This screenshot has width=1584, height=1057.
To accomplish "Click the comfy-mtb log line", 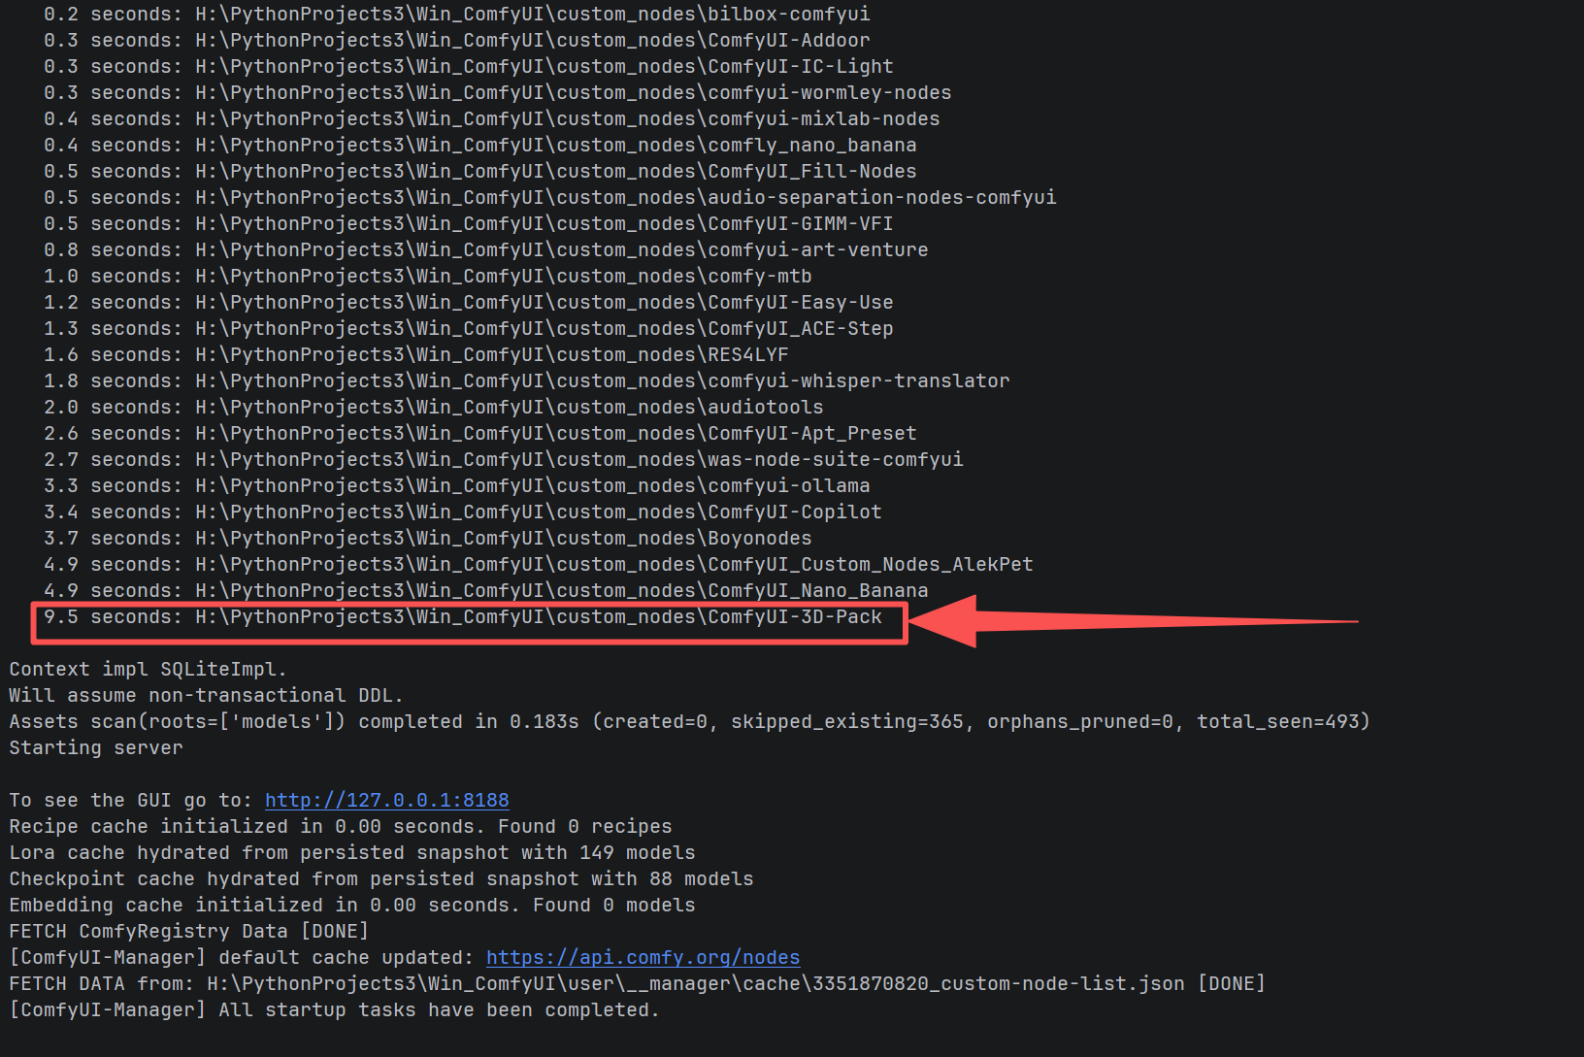I will pos(428,276).
